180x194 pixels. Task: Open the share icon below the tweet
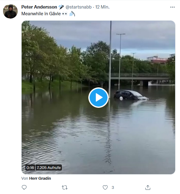tap(148, 187)
